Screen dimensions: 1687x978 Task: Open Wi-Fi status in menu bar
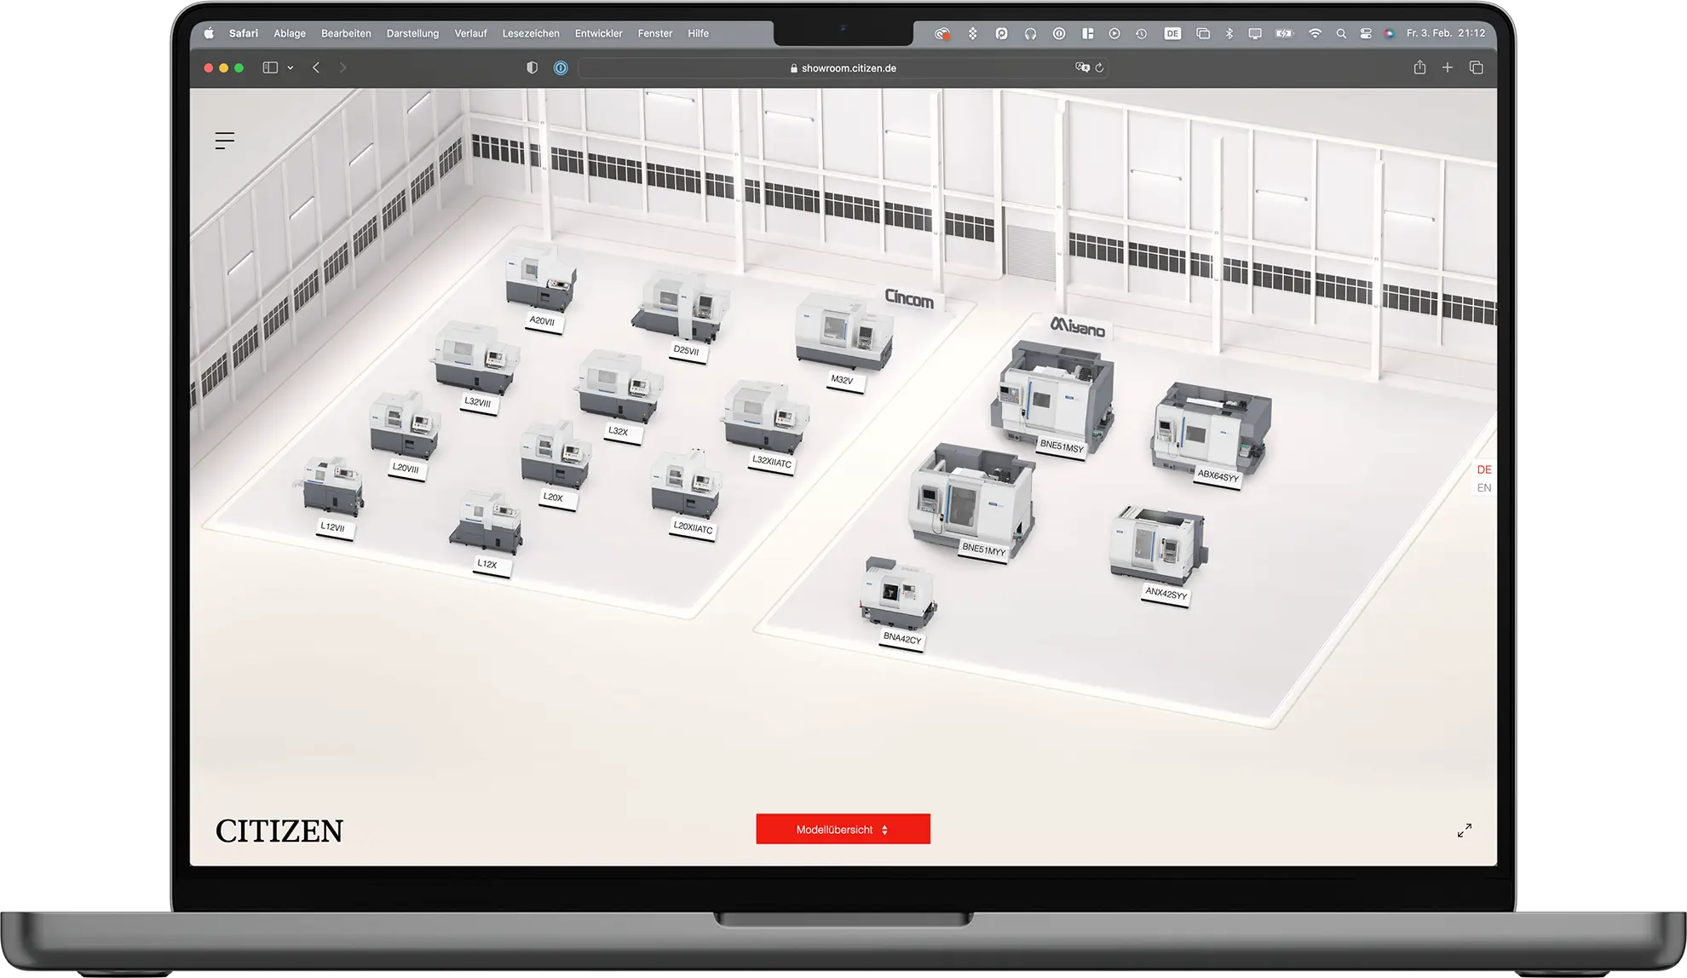coord(1315,33)
